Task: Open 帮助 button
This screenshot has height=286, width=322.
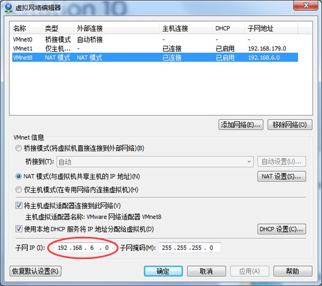Action: tap(292, 271)
